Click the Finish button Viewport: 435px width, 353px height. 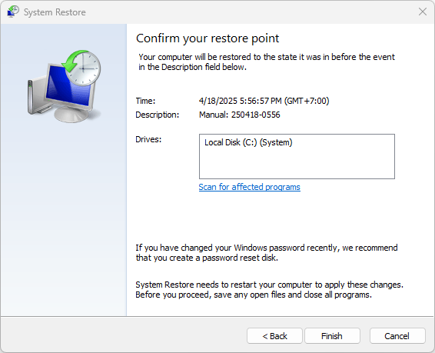point(332,336)
